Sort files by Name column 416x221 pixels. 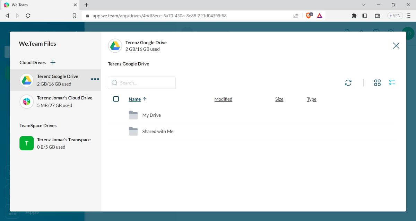(135, 99)
